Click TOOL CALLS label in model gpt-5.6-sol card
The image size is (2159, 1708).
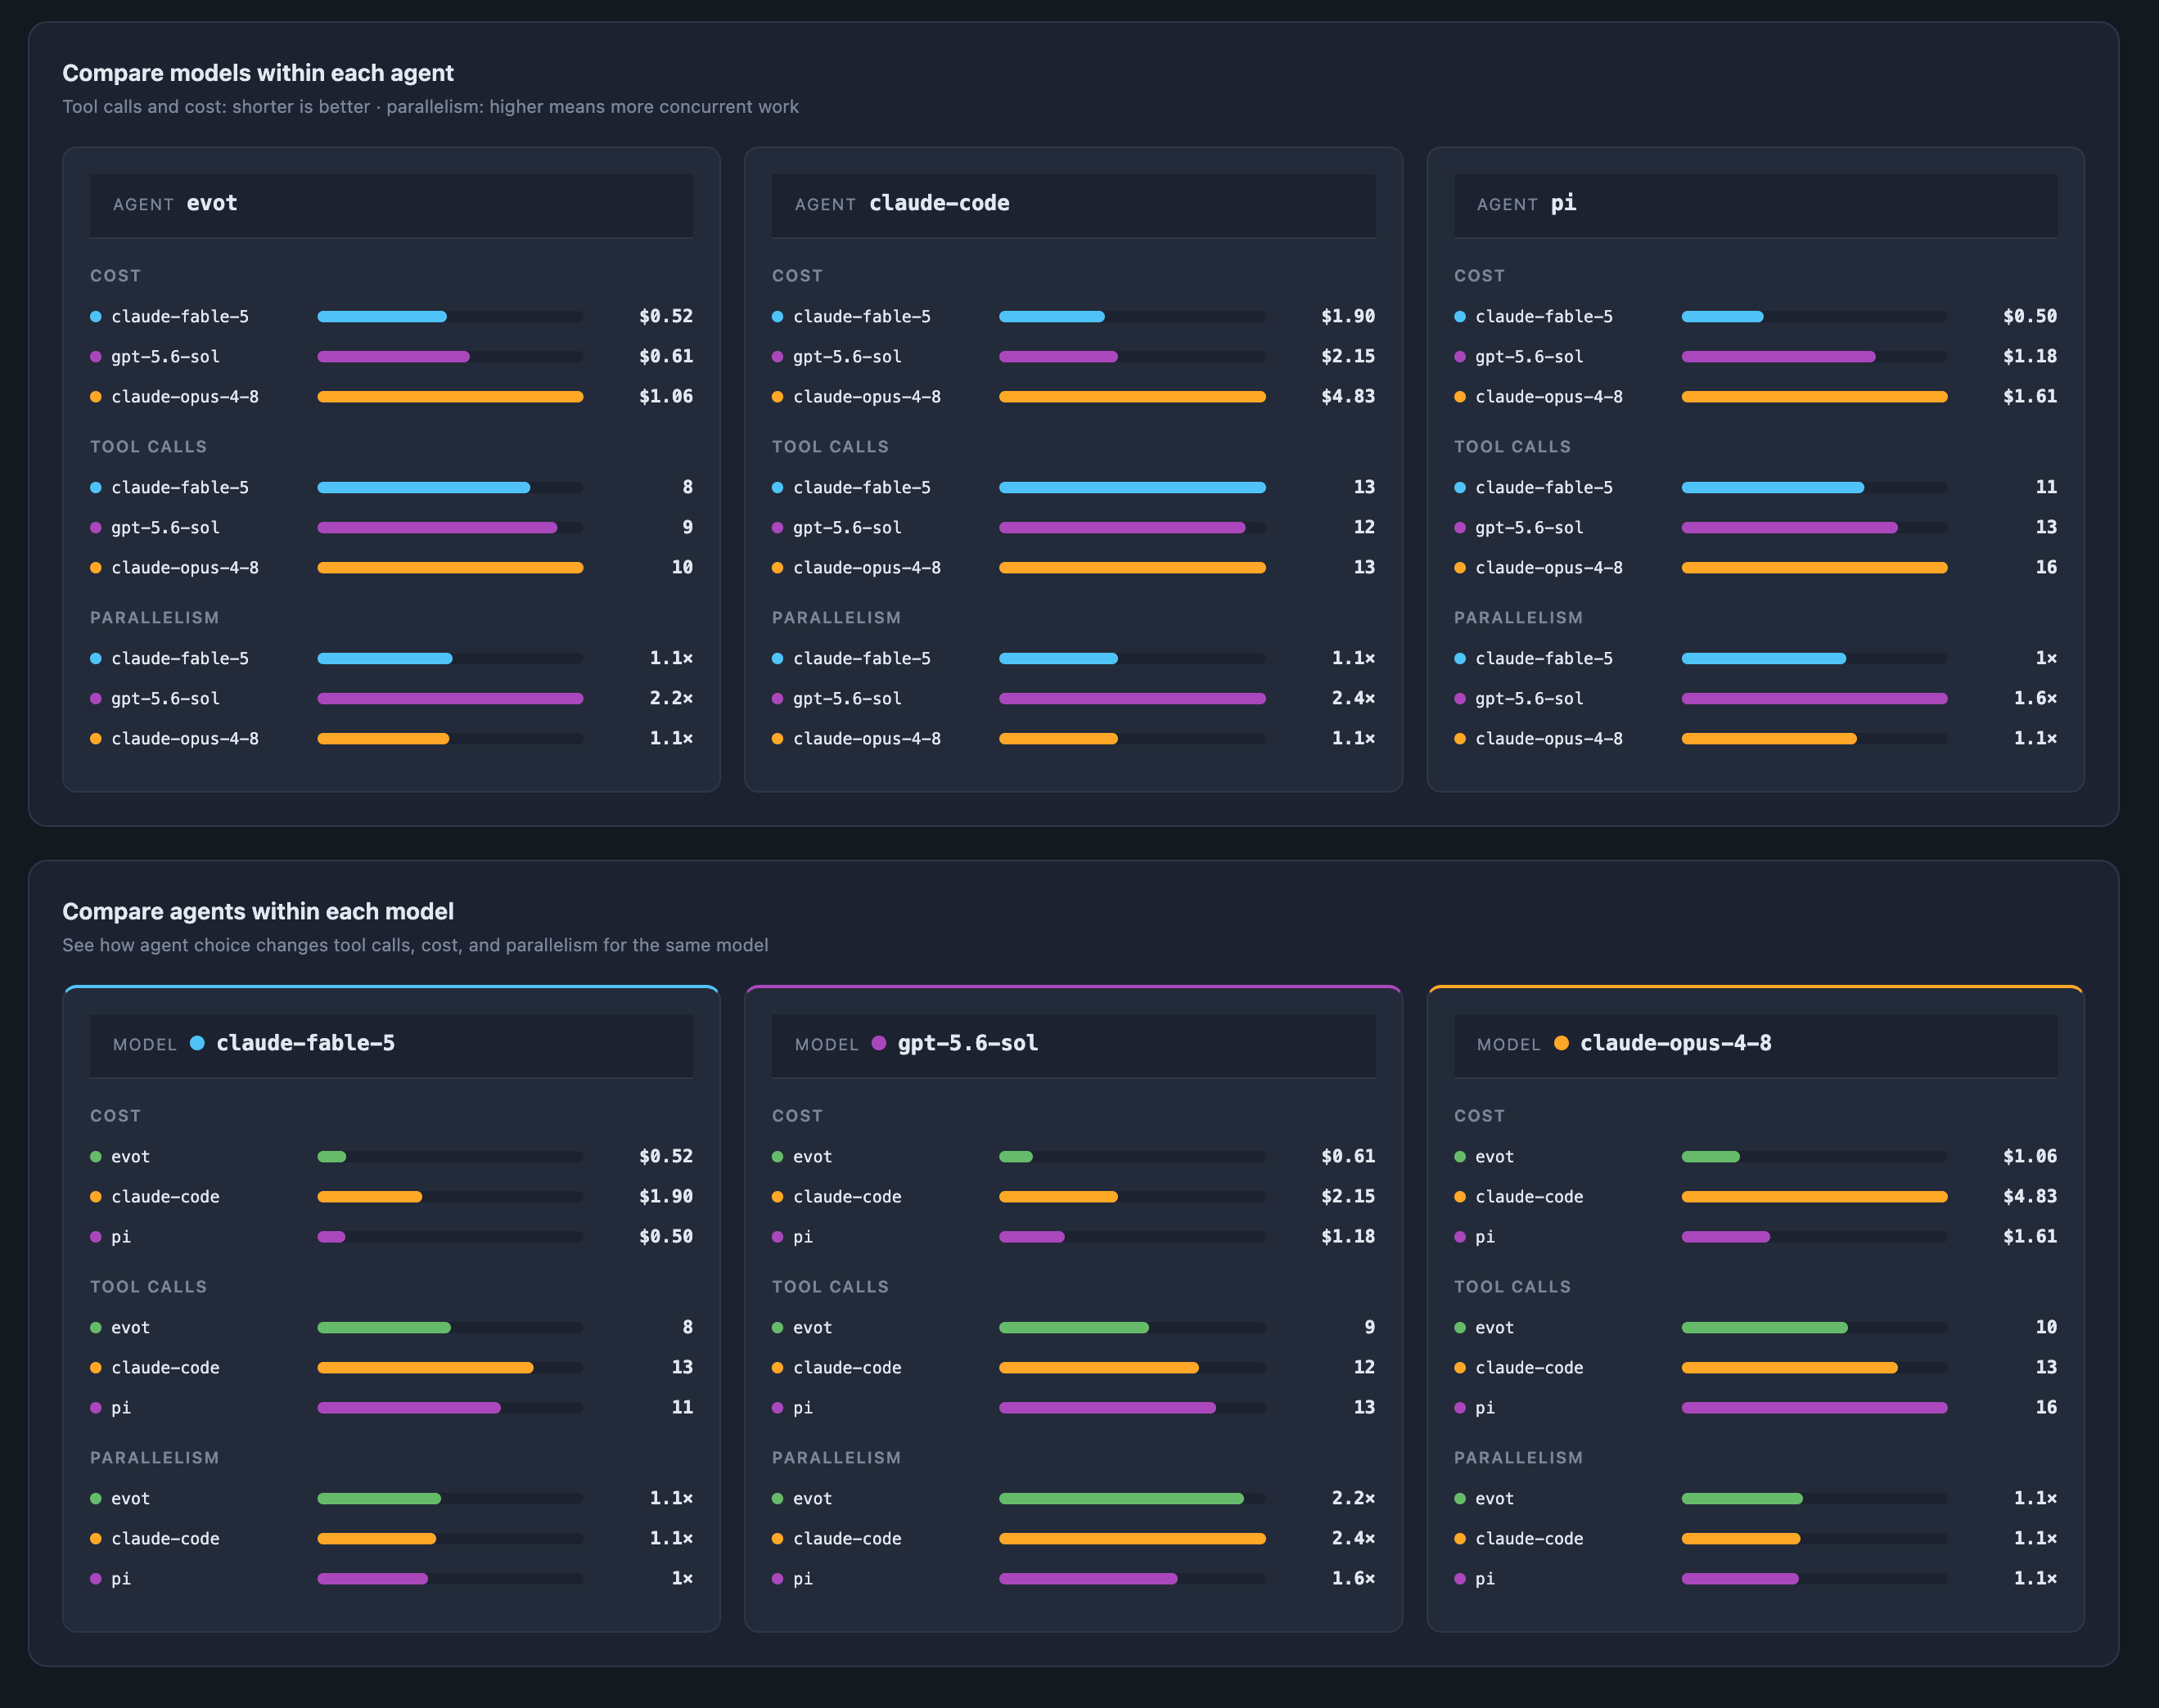coord(831,1287)
